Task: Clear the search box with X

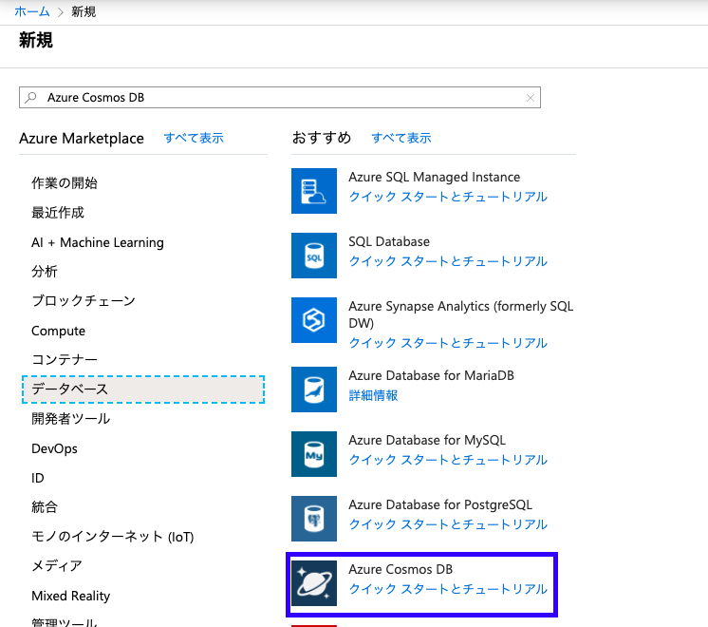Action: point(531,98)
